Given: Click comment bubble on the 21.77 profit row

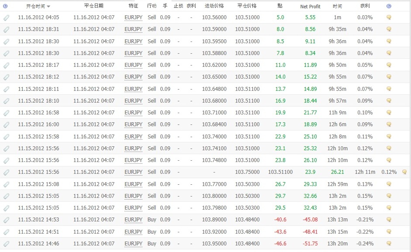Looking at the screenshot, I should click(x=389, y=113).
